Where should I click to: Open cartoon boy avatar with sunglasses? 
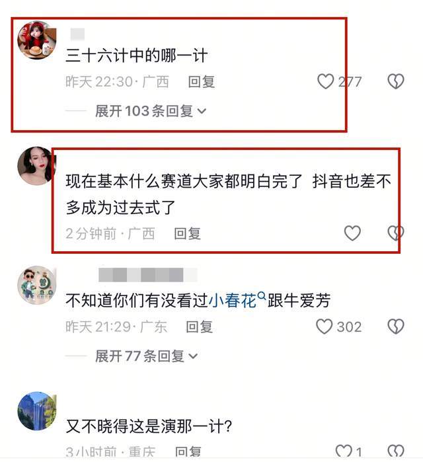coord(37,286)
